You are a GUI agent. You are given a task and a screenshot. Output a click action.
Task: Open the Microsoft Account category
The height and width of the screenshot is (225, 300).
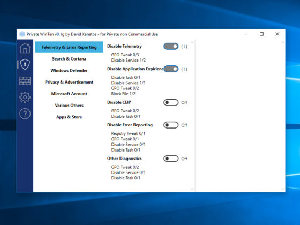tap(69, 94)
